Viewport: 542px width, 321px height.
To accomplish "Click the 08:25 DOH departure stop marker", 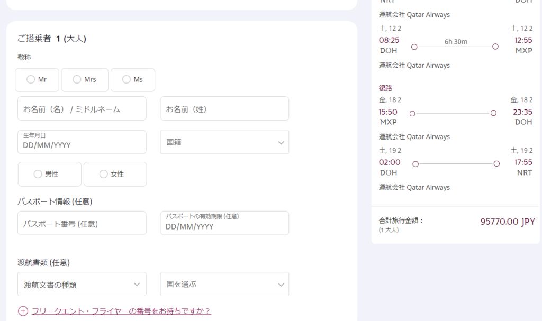I will coord(414,47).
